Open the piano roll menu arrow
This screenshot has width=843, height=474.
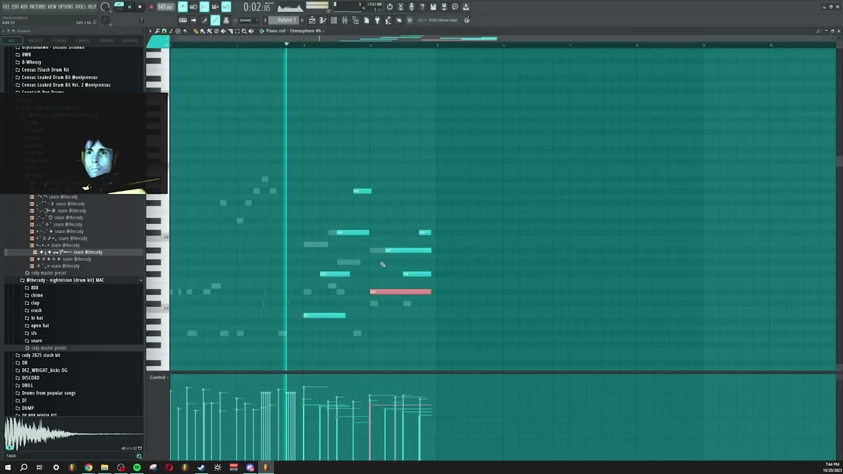(151, 31)
